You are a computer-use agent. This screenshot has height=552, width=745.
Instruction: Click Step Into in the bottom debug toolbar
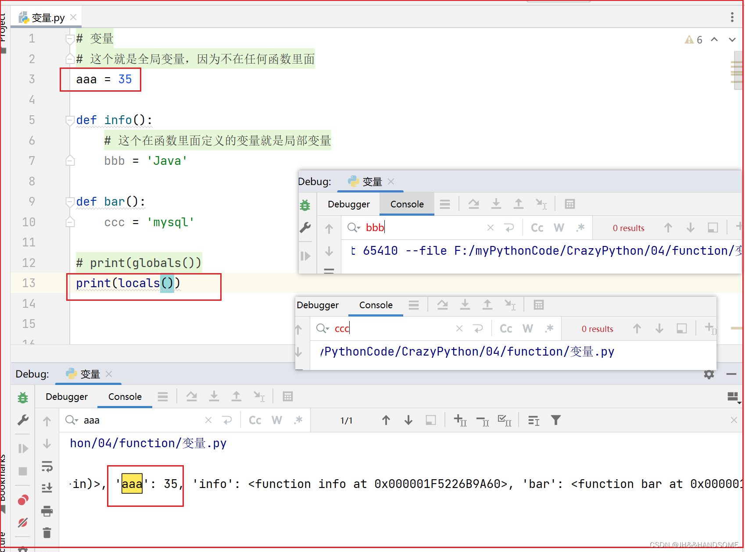(x=214, y=397)
